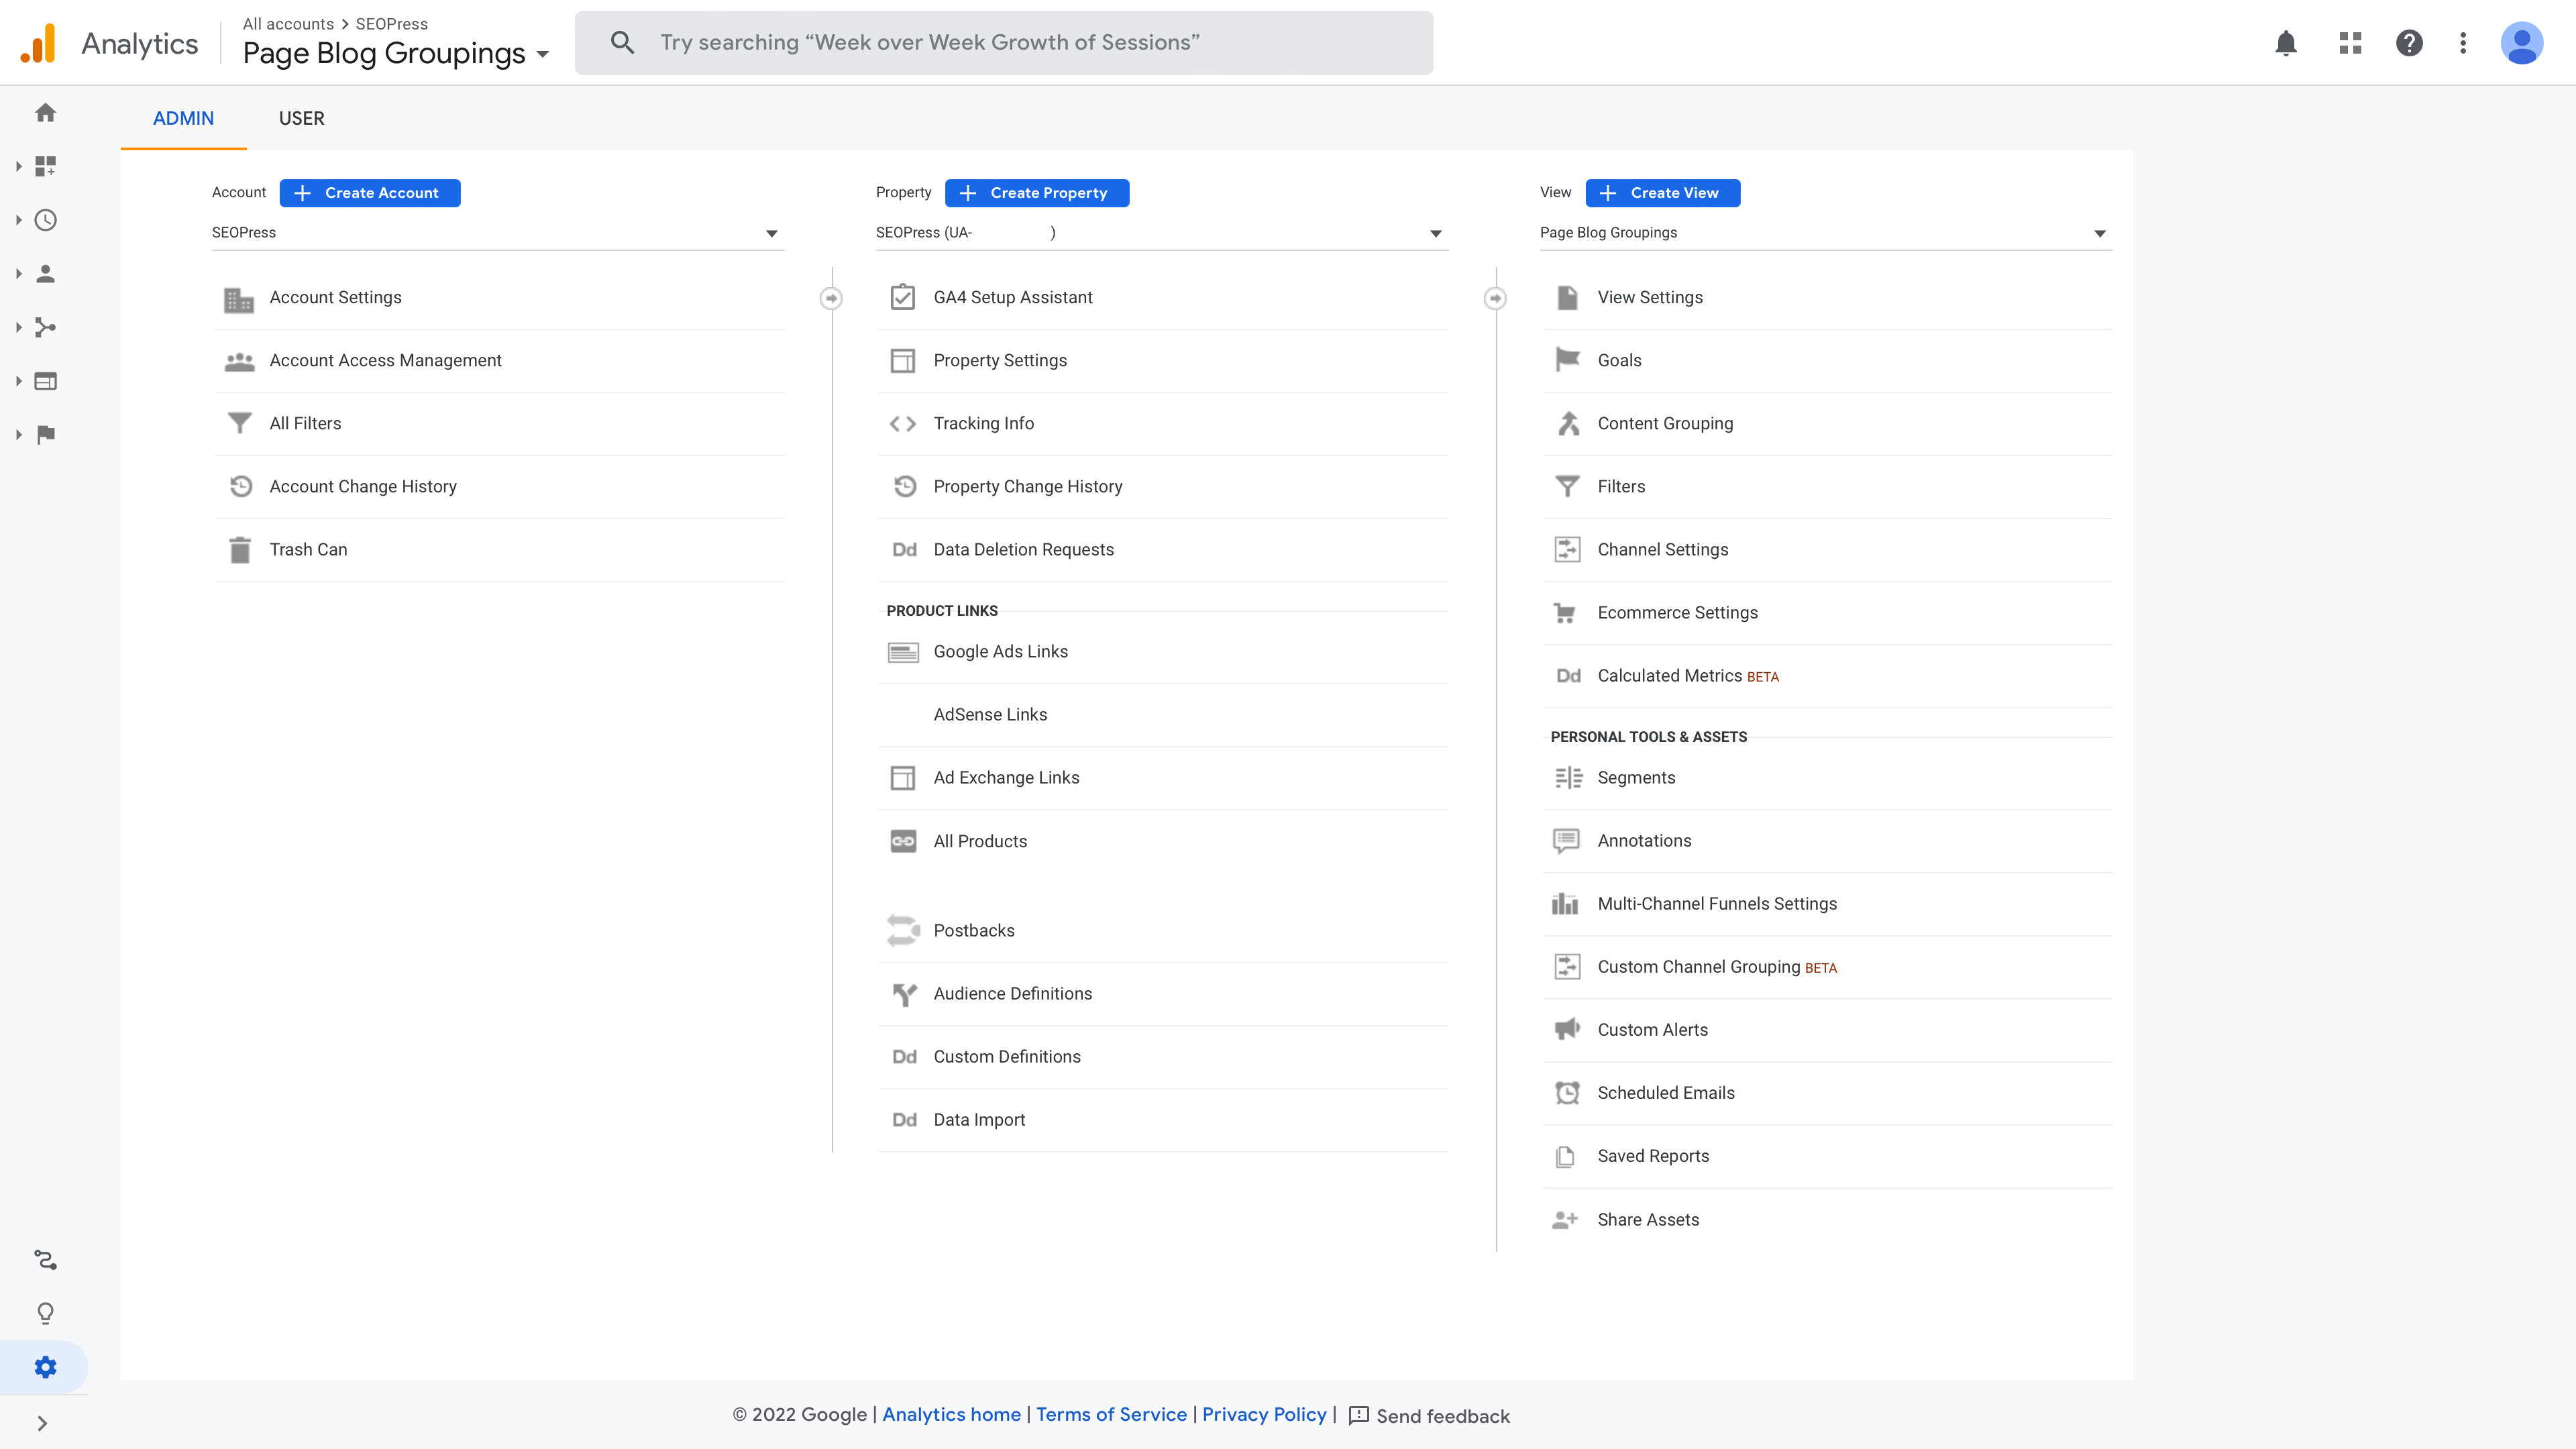Click the Custom Alerts megaphone icon
The image size is (2576, 1449).
1567,1029
